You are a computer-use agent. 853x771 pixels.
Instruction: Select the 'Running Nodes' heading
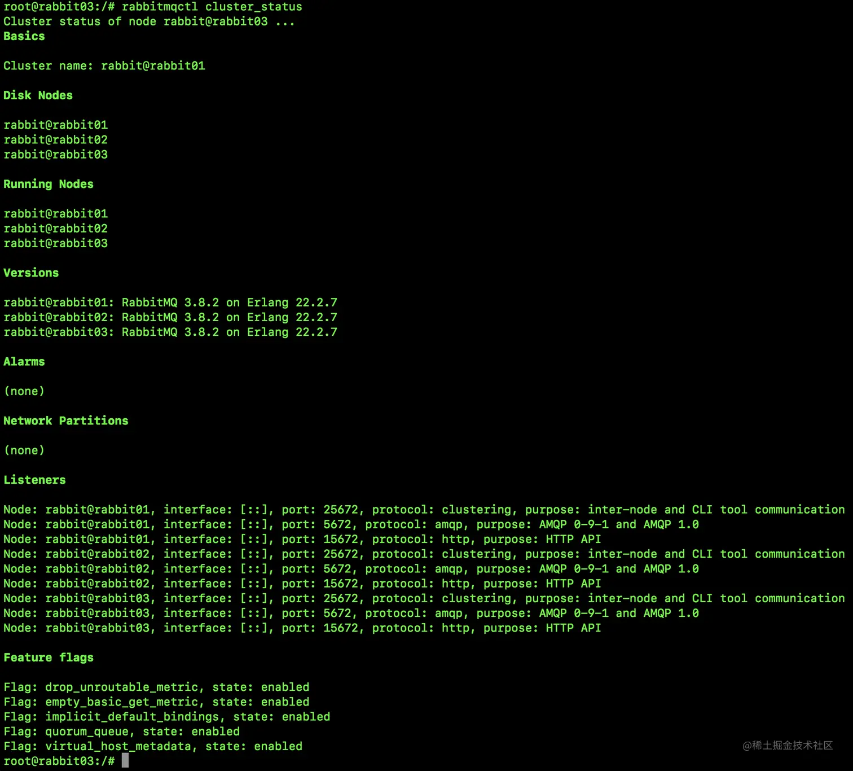(x=49, y=184)
